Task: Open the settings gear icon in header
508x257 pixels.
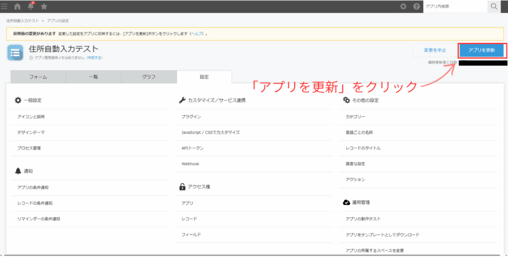Action: [403, 6]
